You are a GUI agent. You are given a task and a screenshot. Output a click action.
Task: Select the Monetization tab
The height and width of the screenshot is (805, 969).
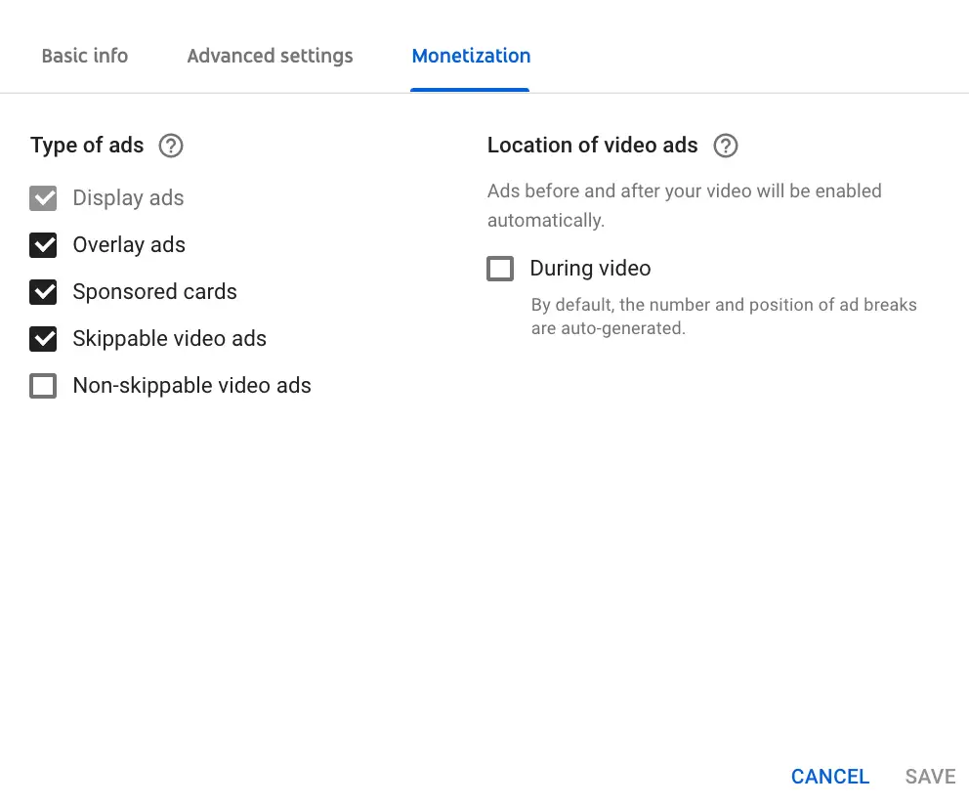point(471,56)
